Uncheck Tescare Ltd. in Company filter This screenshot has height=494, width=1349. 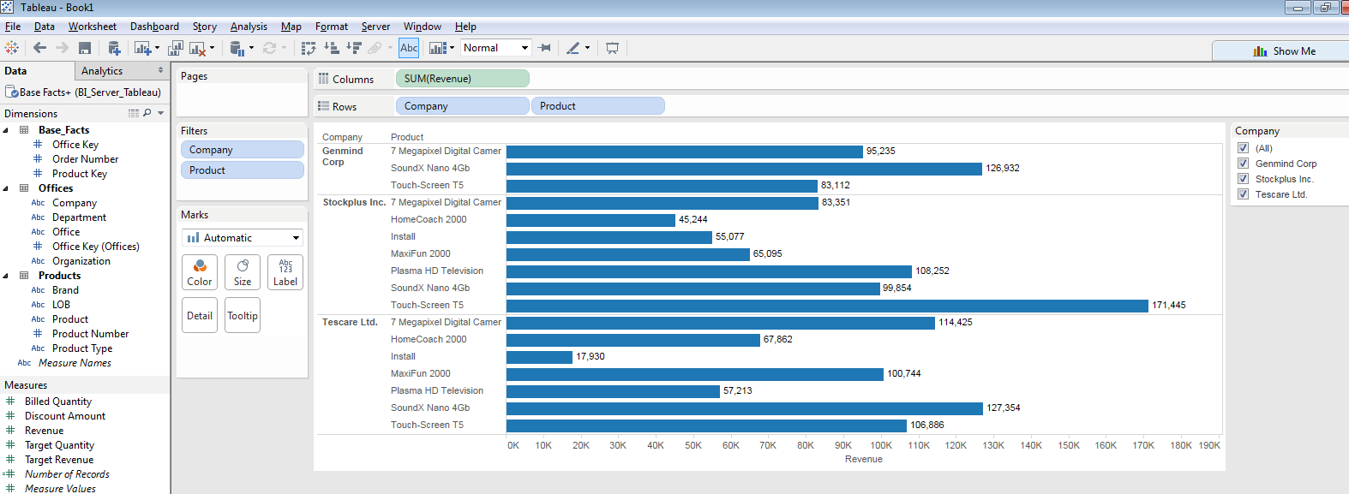coord(1243,194)
